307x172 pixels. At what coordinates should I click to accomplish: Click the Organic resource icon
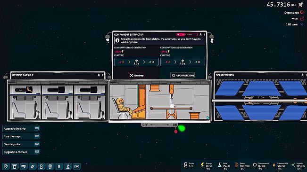[293, 165]
